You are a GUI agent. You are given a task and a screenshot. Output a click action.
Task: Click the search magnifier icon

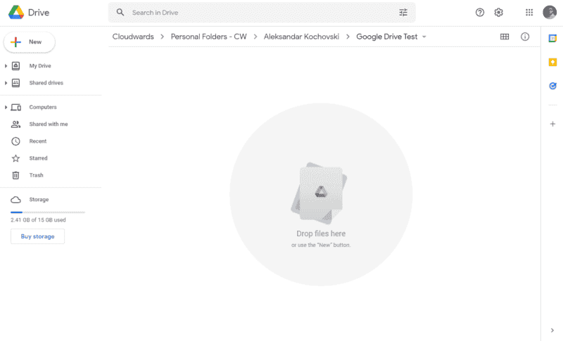pyautogui.click(x=120, y=12)
